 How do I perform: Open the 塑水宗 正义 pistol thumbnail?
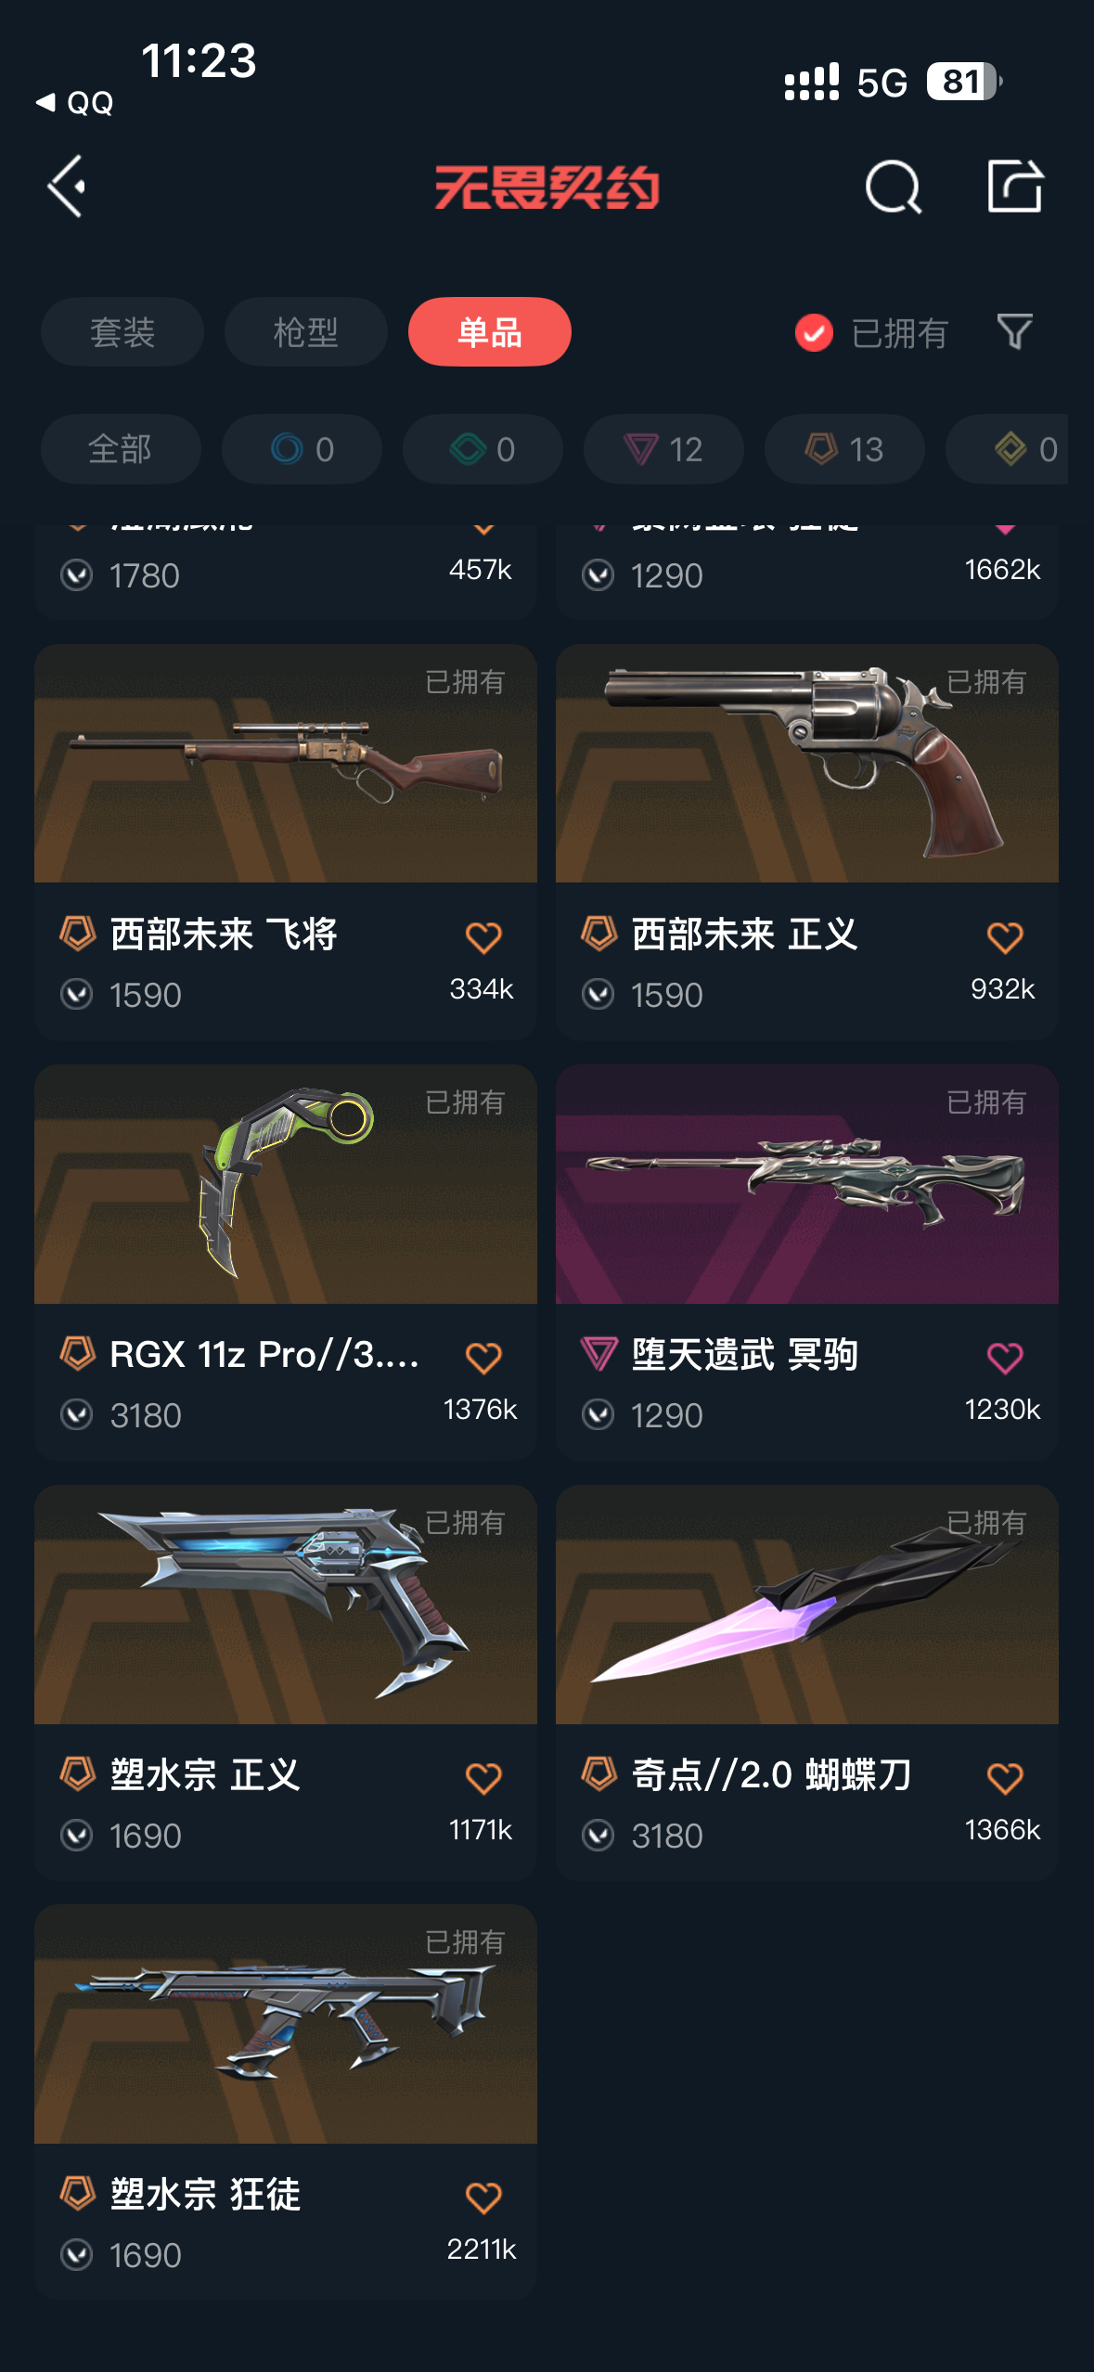point(286,1605)
